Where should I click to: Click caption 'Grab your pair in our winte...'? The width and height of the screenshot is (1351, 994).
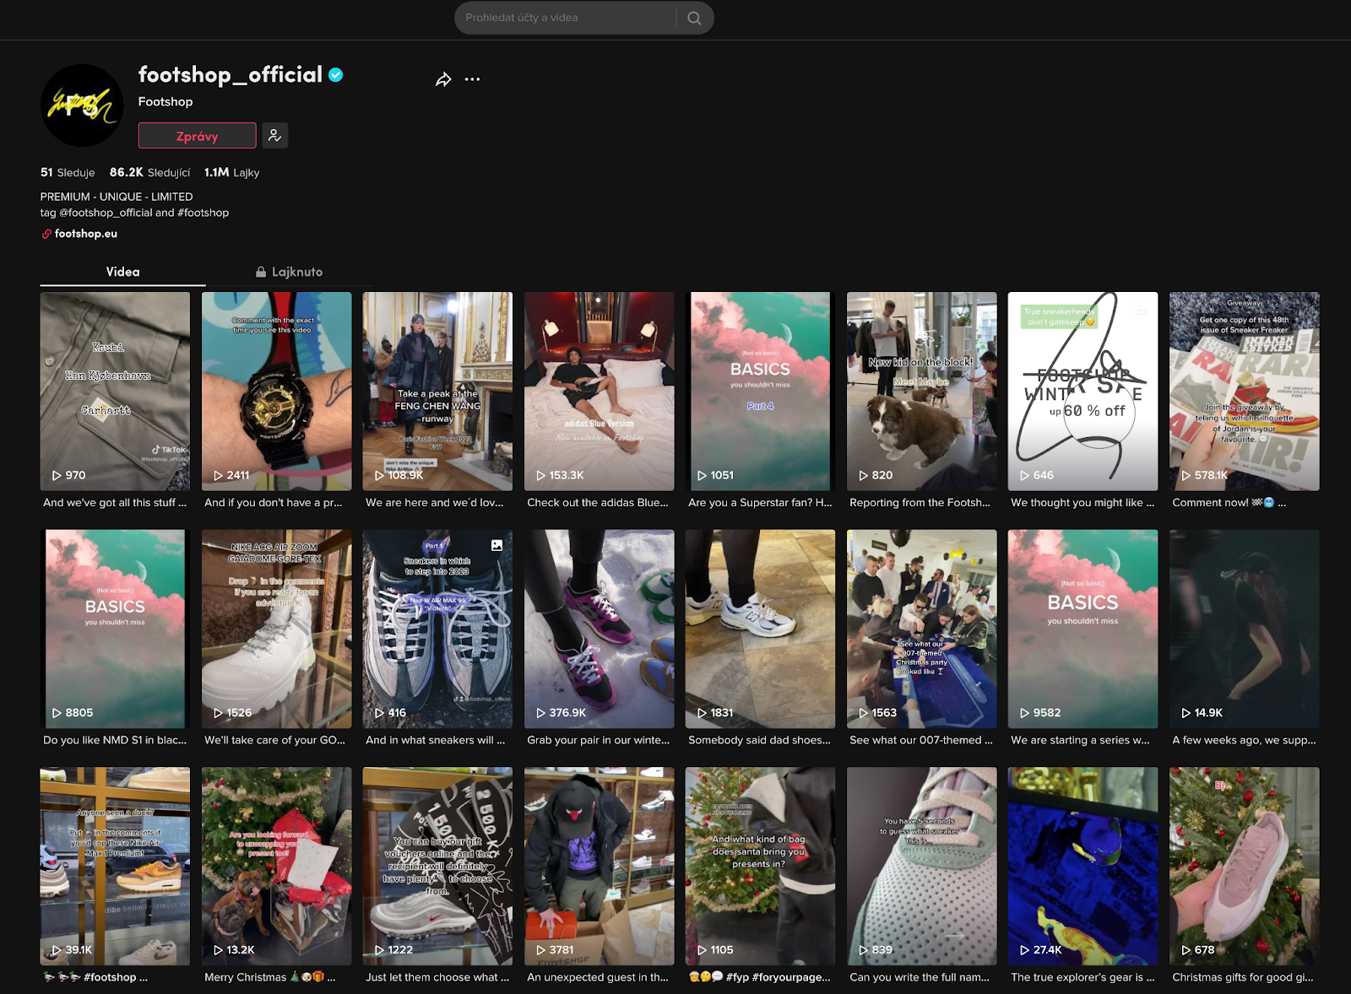[599, 740]
